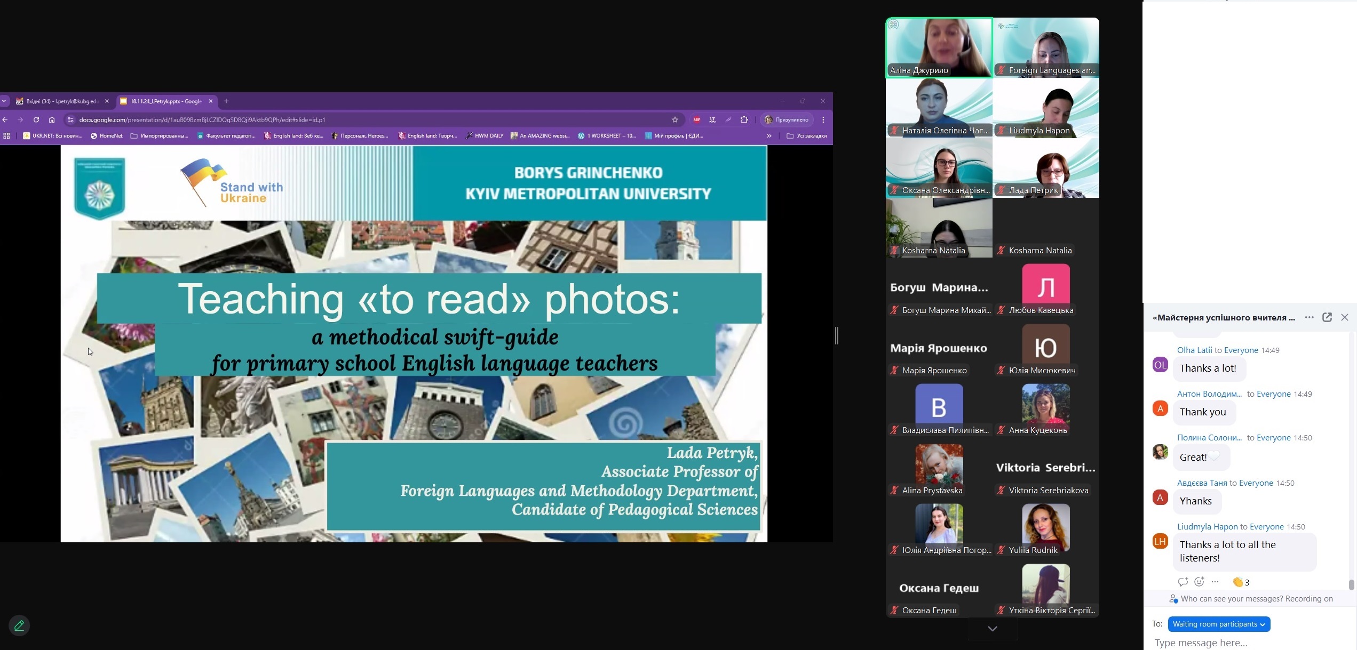Reply in thread to Liudmyla's message
This screenshot has width=1357, height=650.
(x=1183, y=582)
